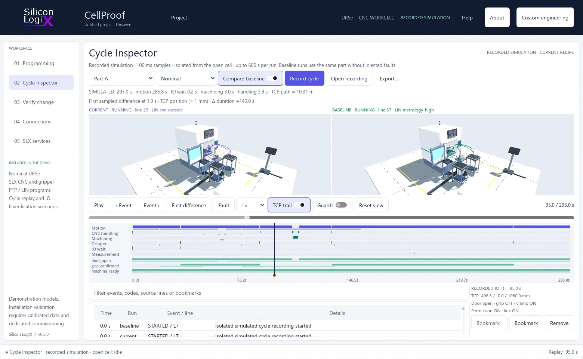This screenshot has height=359, width=583.
Task: Open the Help menu
Action: pyautogui.click(x=467, y=18)
